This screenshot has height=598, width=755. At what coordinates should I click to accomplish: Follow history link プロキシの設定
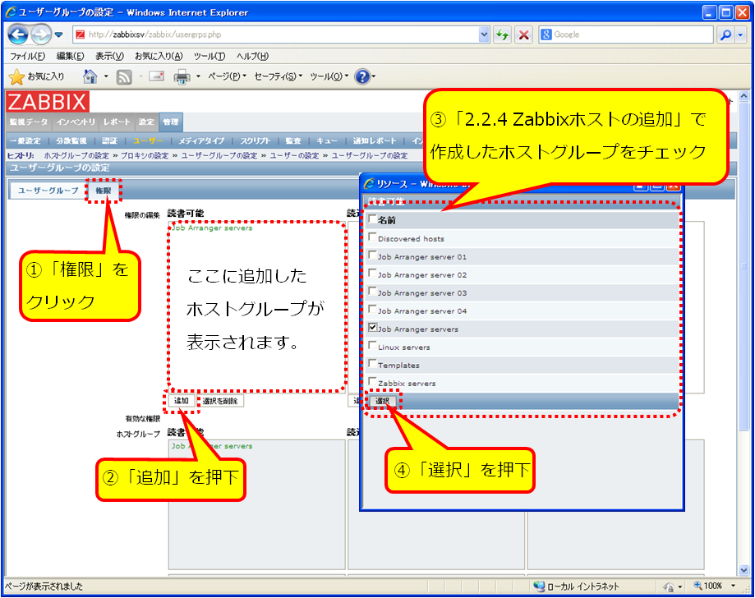pyautogui.click(x=145, y=155)
